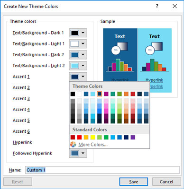Pick the light green standard color swatch
Screen dimensions: 184x189
[100, 137]
